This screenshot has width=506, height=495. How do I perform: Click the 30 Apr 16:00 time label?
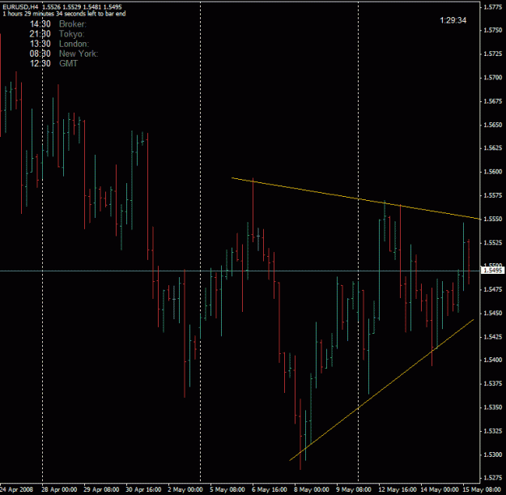tap(143, 489)
